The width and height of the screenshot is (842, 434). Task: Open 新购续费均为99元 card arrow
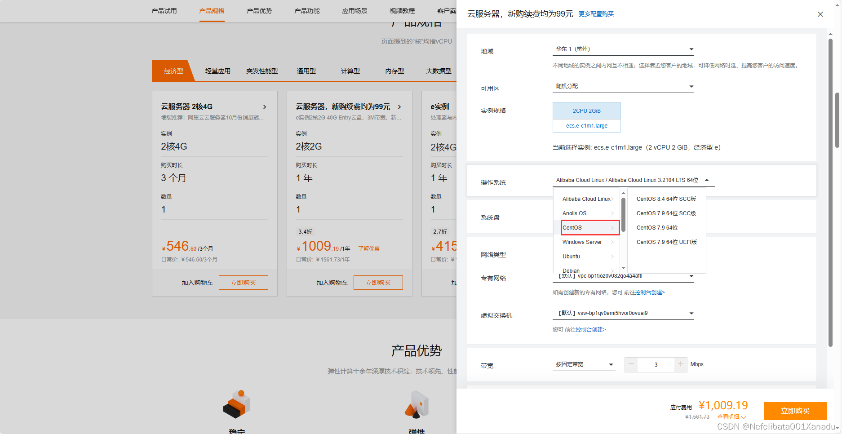[x=399, y=107]
